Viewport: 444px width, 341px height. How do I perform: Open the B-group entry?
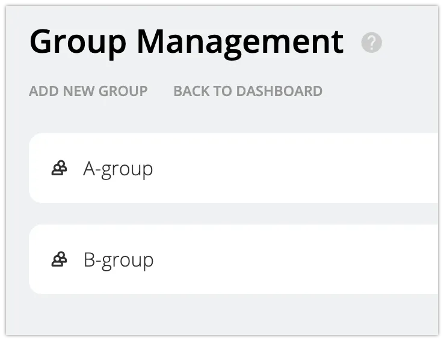coord(119,260)
